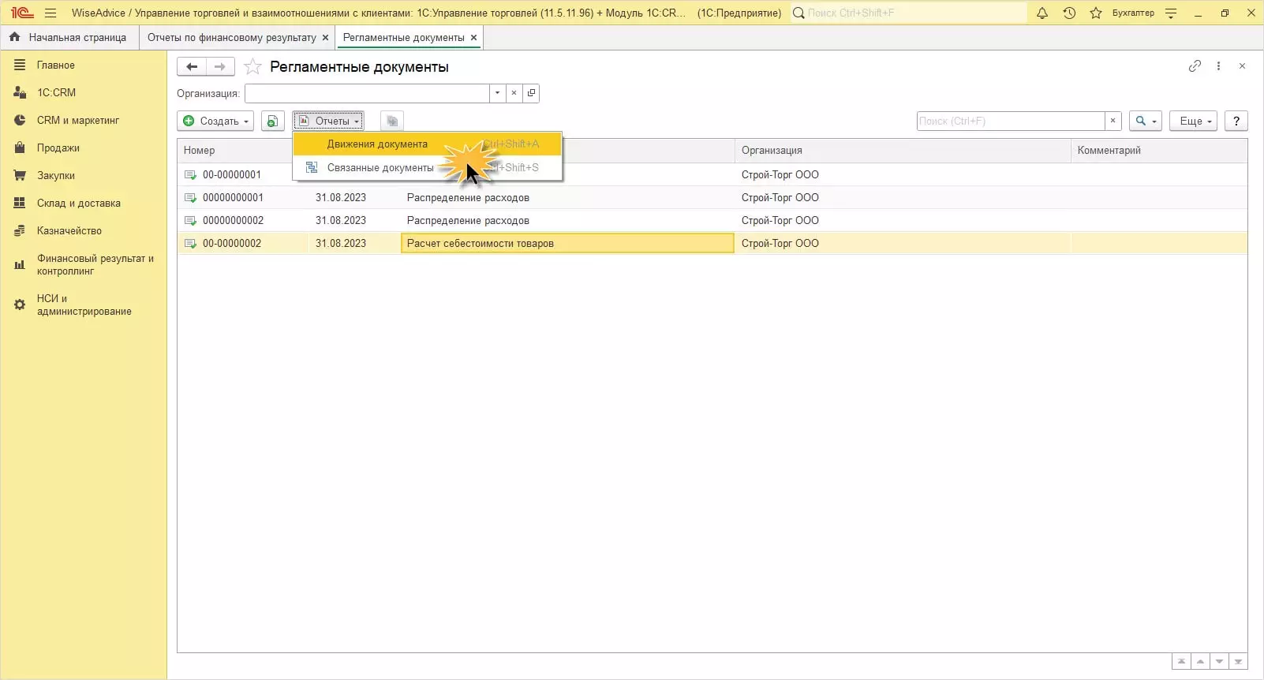Select Движения документа menu item
The width and height of the screenshot is (1264, 680).
[x=377, y=144]
